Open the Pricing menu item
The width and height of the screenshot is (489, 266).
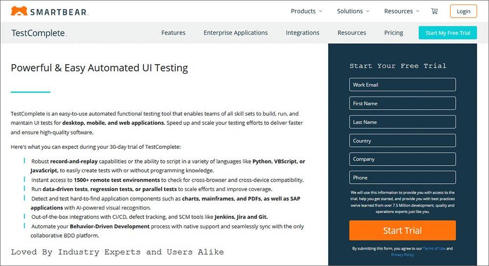pos(394,33)
